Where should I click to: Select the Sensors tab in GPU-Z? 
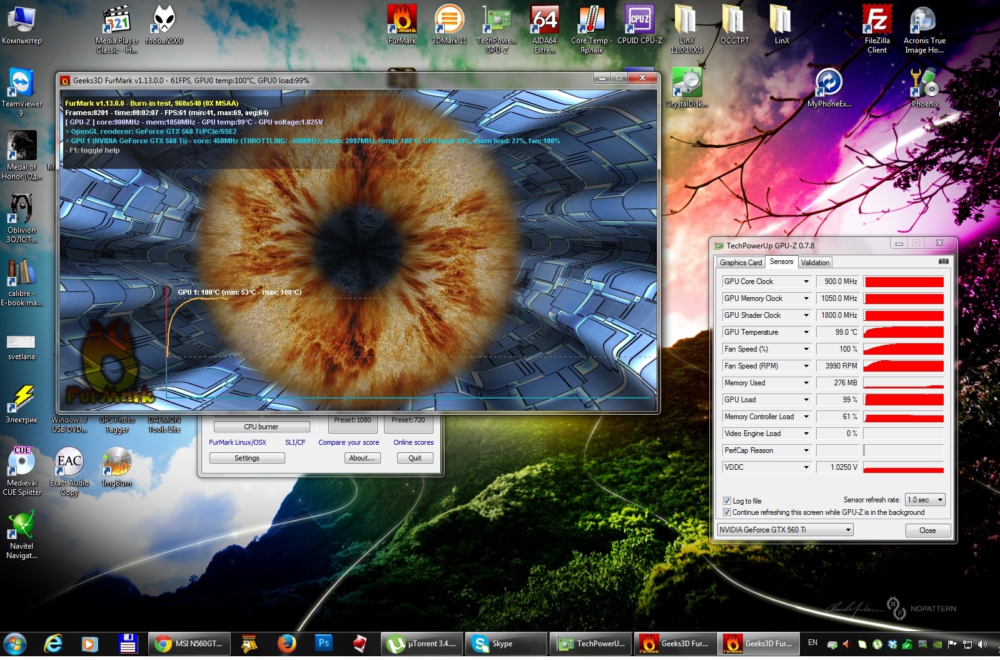click(x=781, y=261)
